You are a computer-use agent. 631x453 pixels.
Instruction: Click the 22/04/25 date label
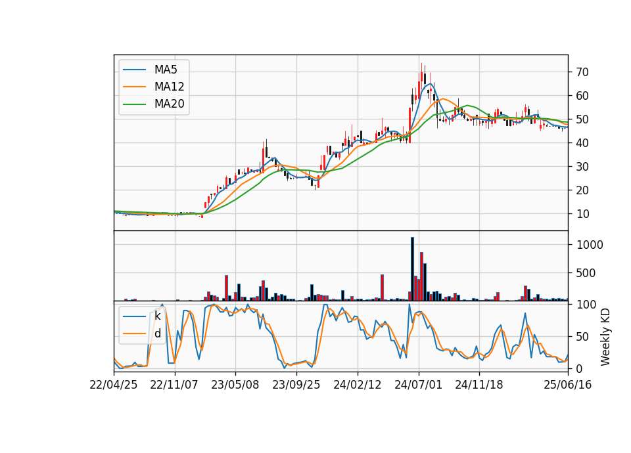[x=114, y=385]
